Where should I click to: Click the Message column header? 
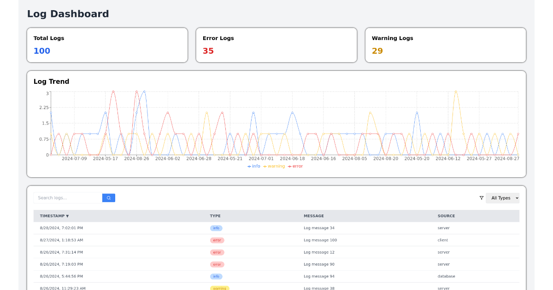[x=313, y=216]
